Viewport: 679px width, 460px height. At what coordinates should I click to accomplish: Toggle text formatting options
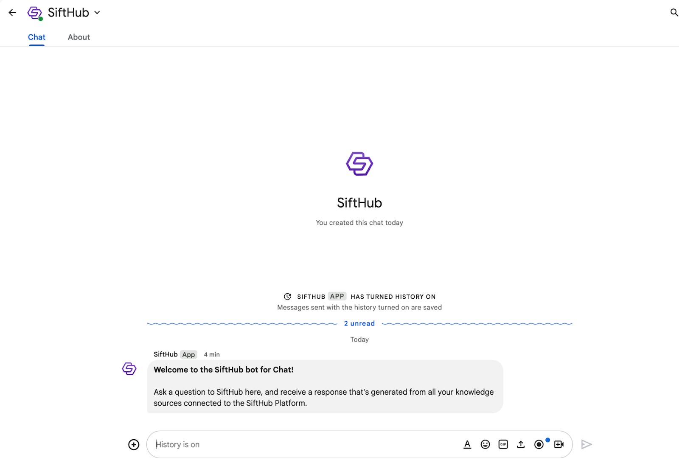point(467,444)
